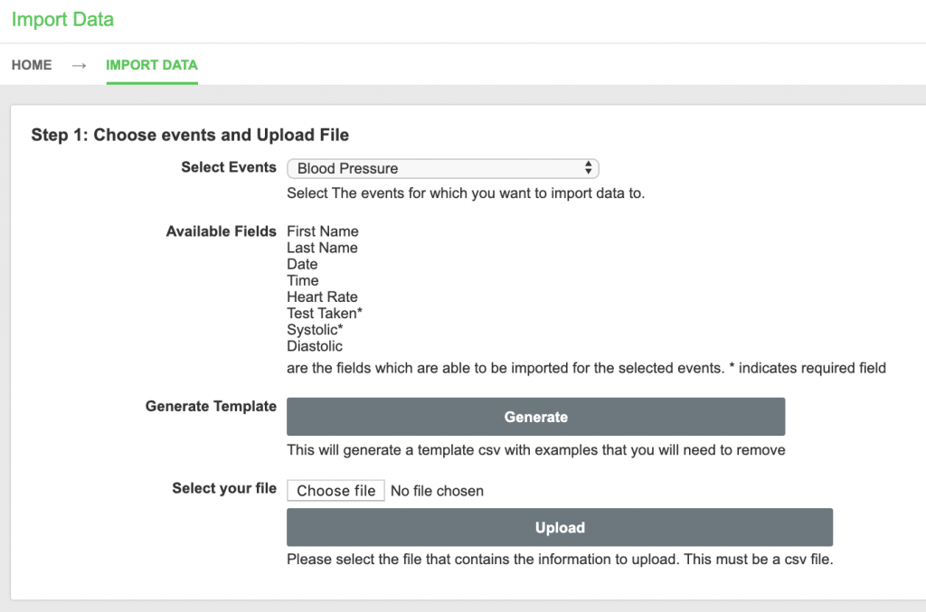Click the 'Select The events' help text
The width and height of the screenshot is (926, 612).
pos(466,193)
